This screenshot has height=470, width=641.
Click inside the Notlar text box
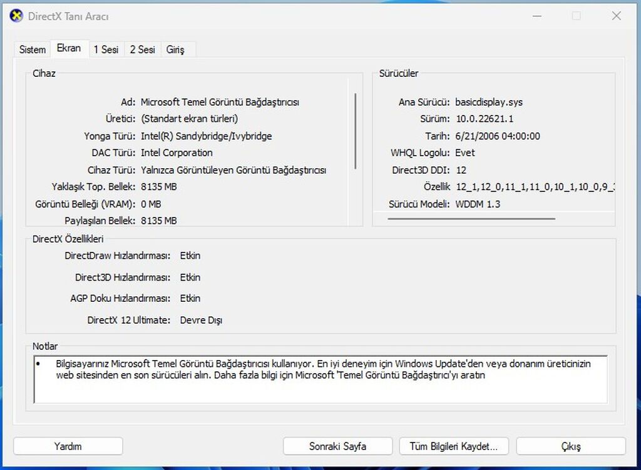(320, 379)
